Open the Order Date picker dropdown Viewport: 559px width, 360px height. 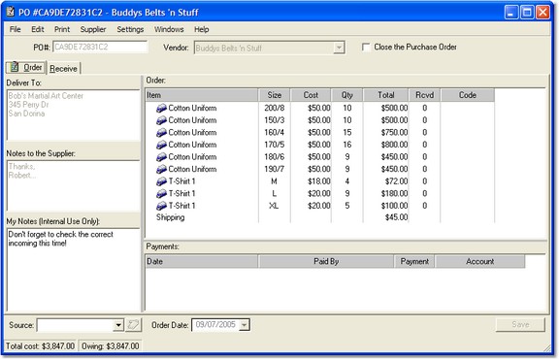pos(245,325)
